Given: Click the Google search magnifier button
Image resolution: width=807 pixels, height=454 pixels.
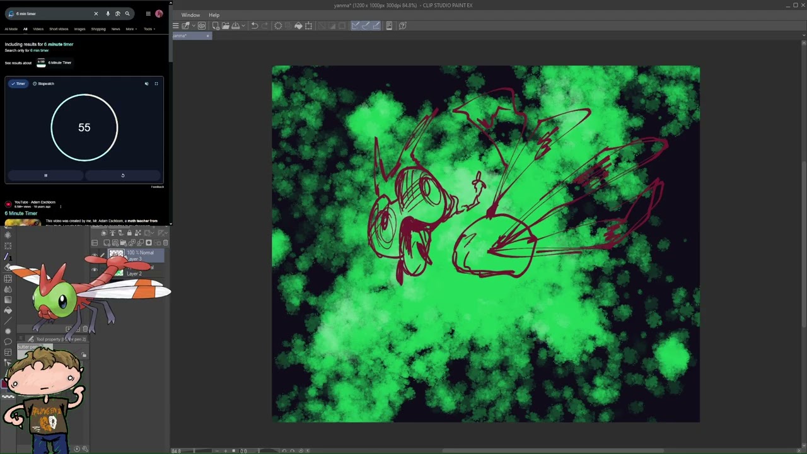Looking at the screenshot, I should [x=127, y=13].
